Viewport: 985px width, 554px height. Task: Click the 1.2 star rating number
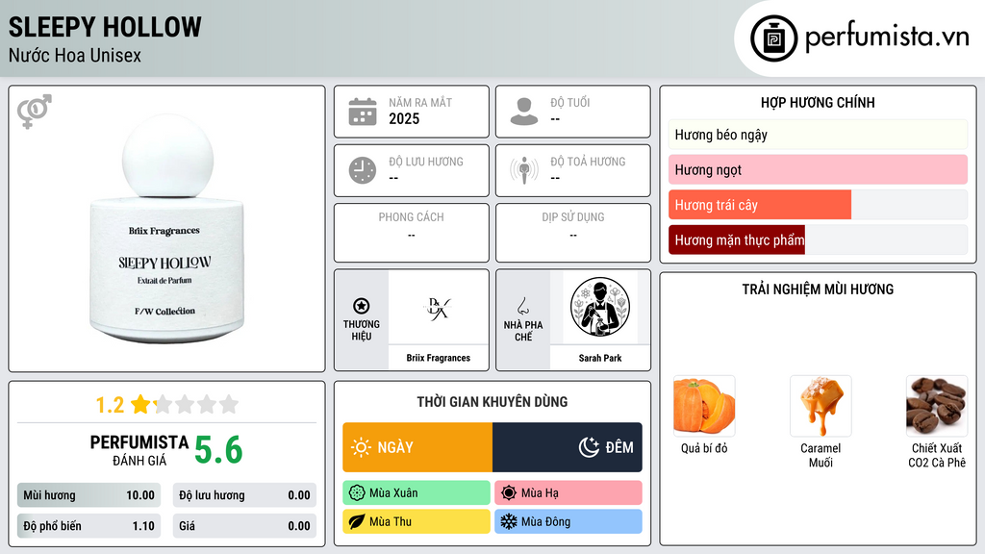tap(110, 405)
